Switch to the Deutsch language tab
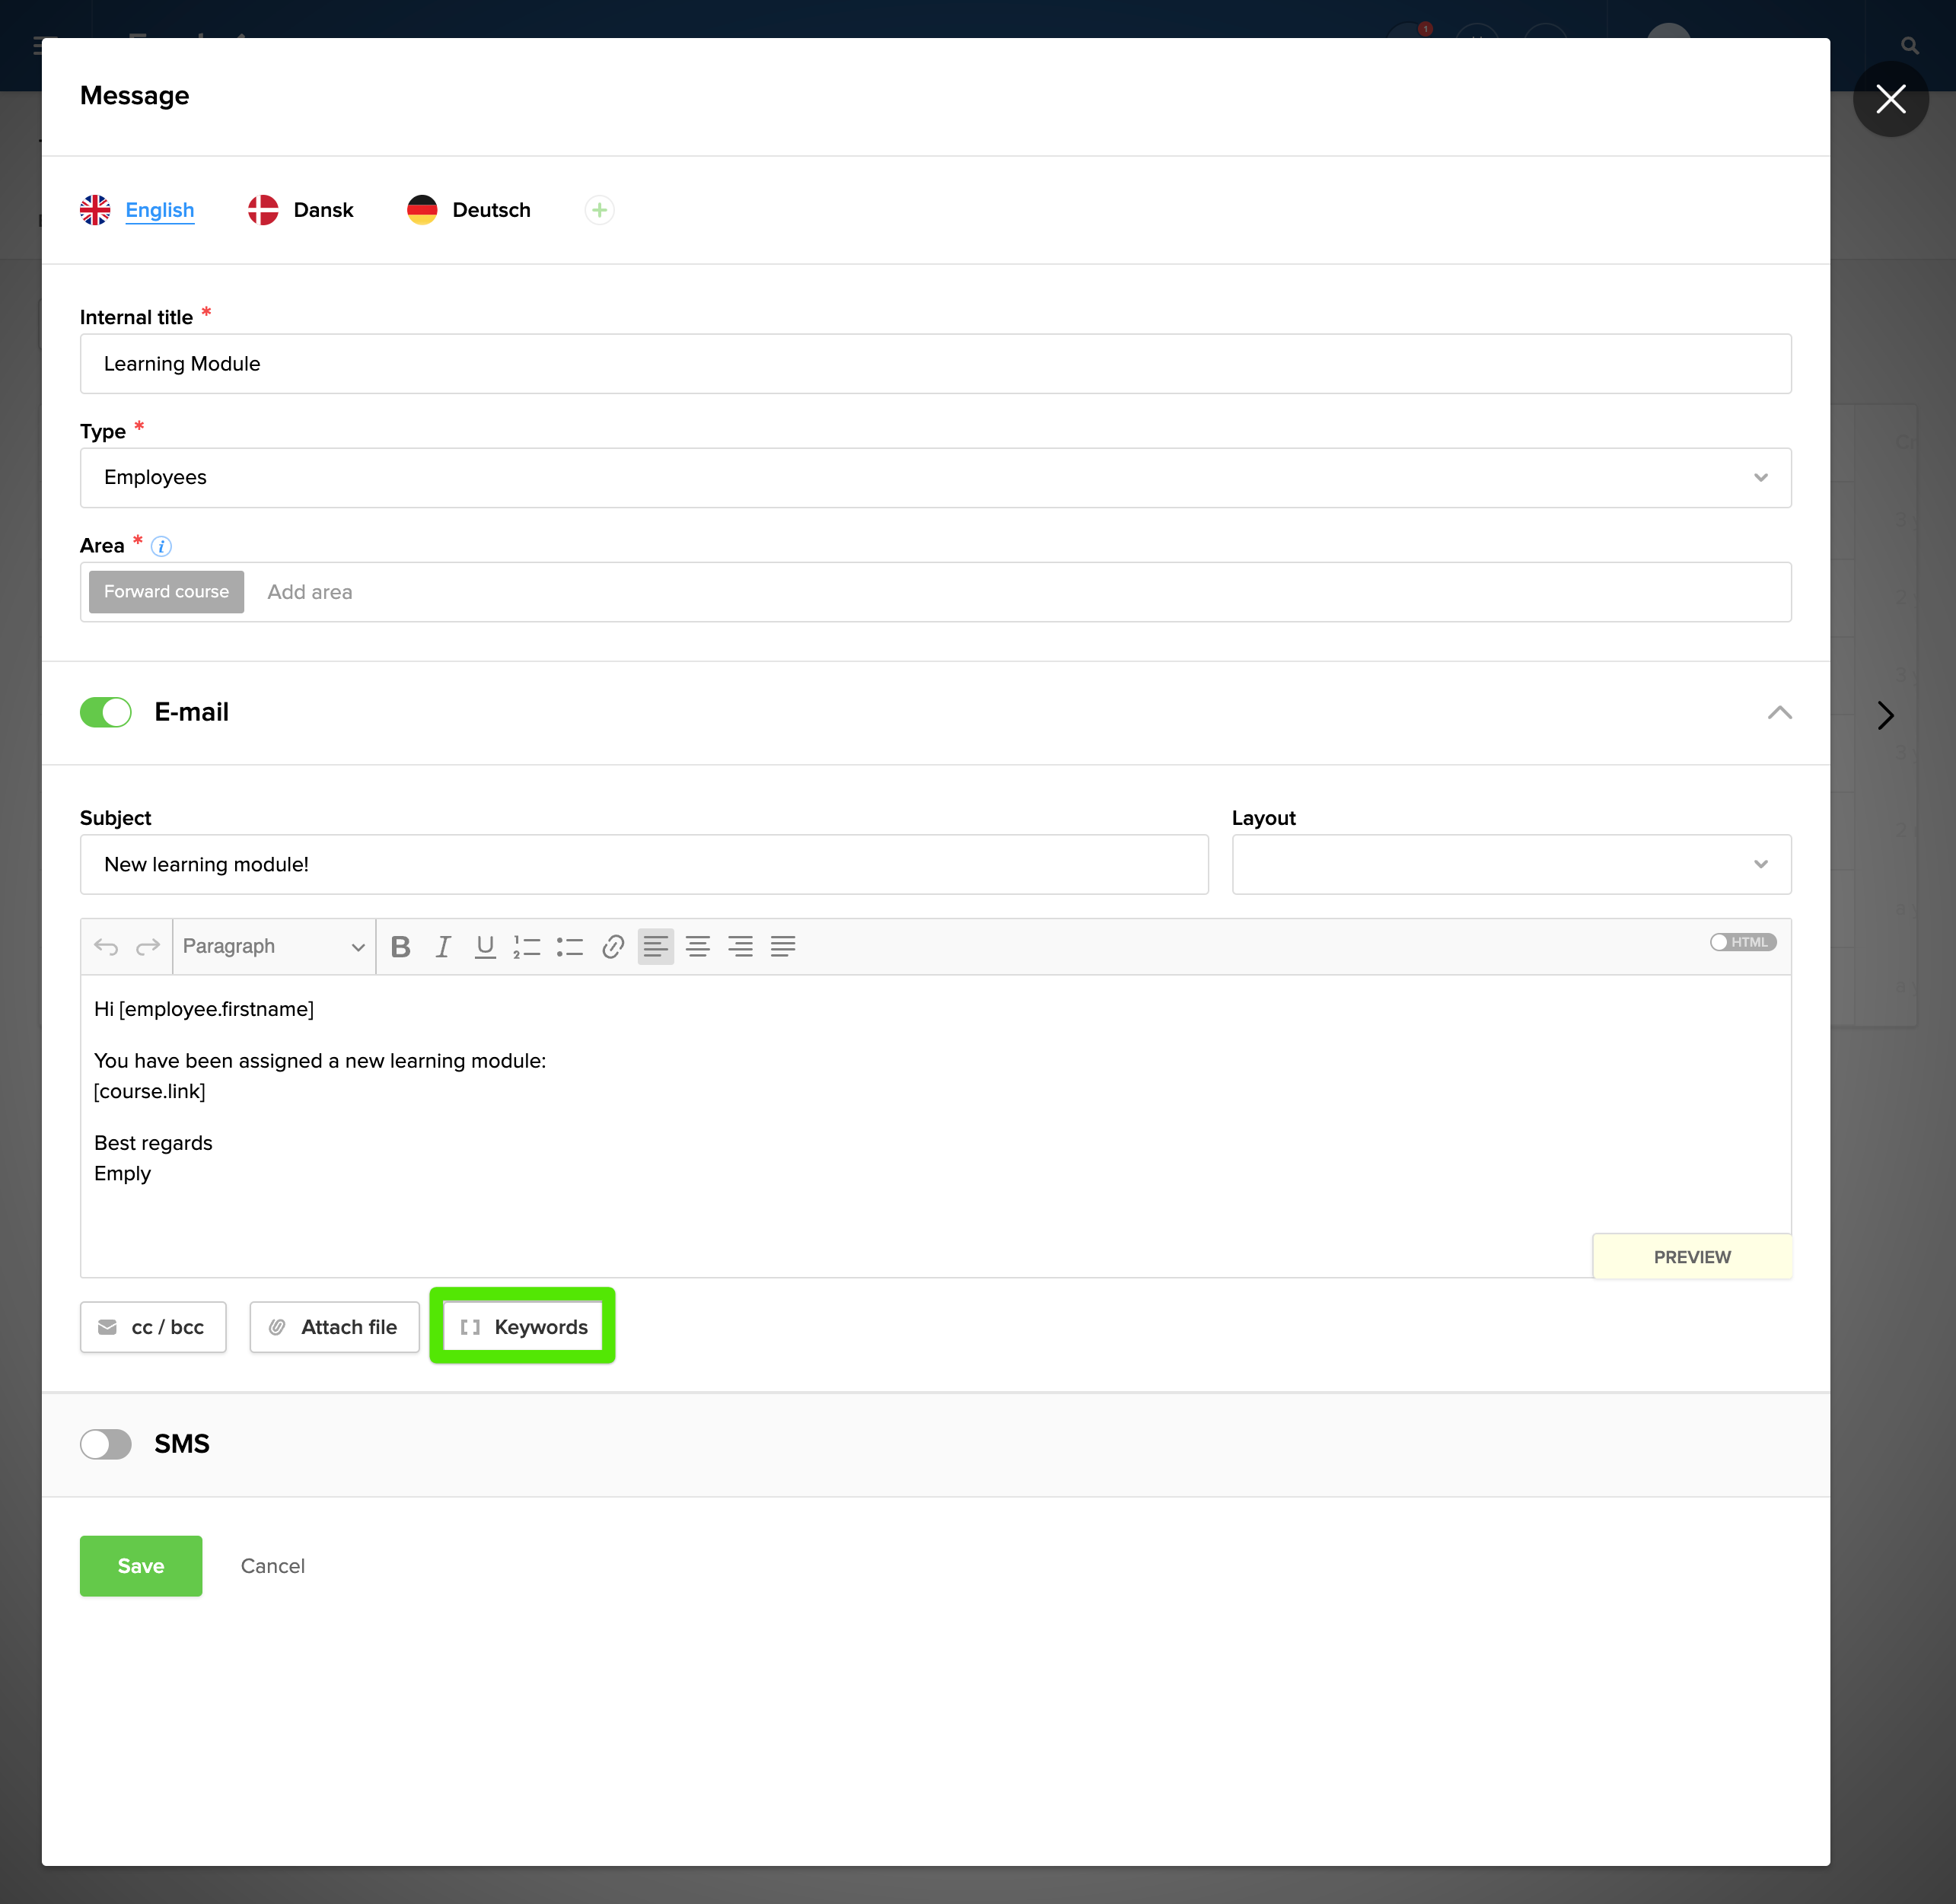1956x1904 pixels. coord(490,210)
